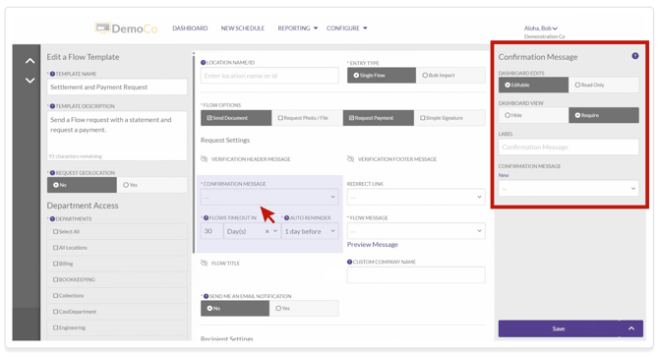The height and width of the screenshot is (358, 659).
Task: Check the Billing department
Action: [x=55, y=264]
